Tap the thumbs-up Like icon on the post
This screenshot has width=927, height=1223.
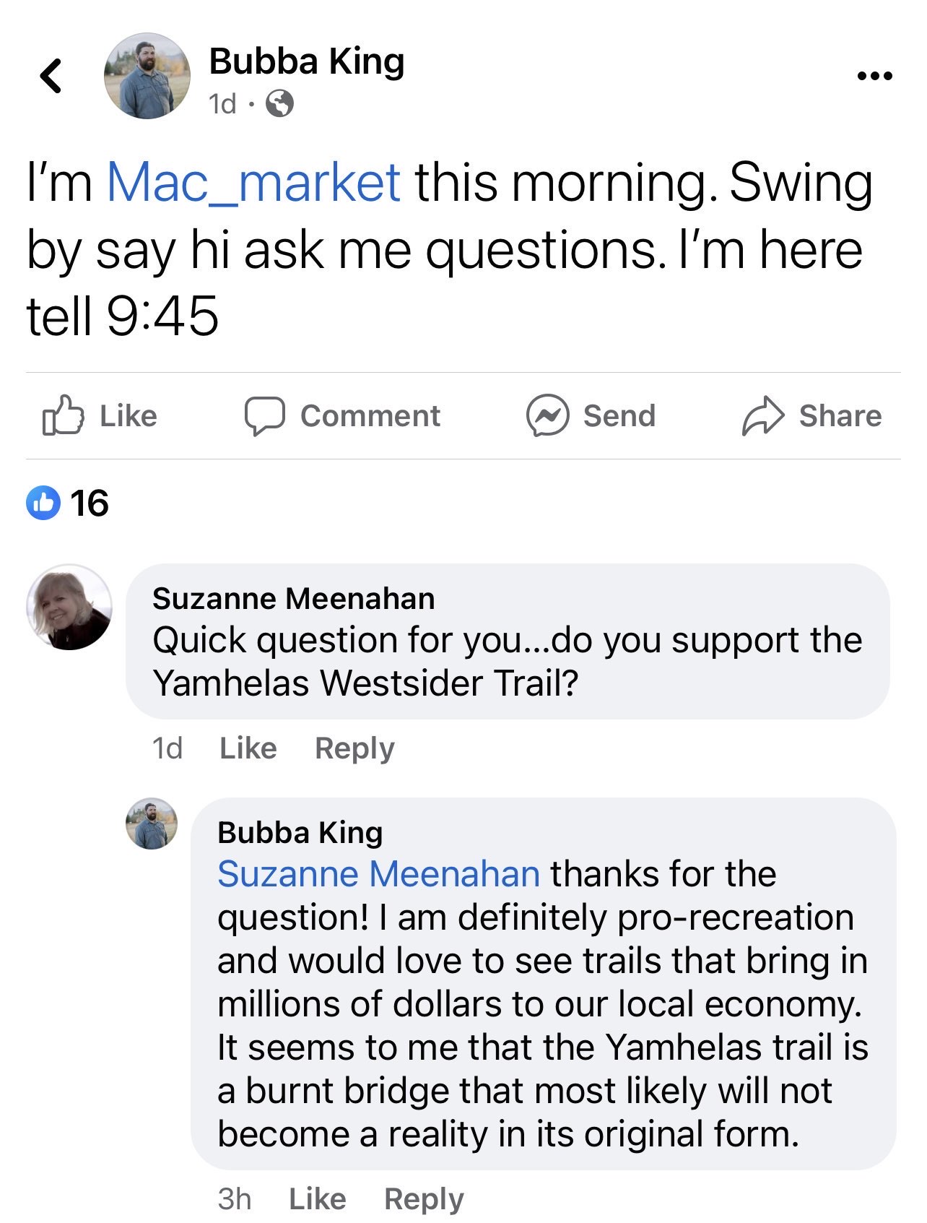pyautogui.click(x=63, y=415)
